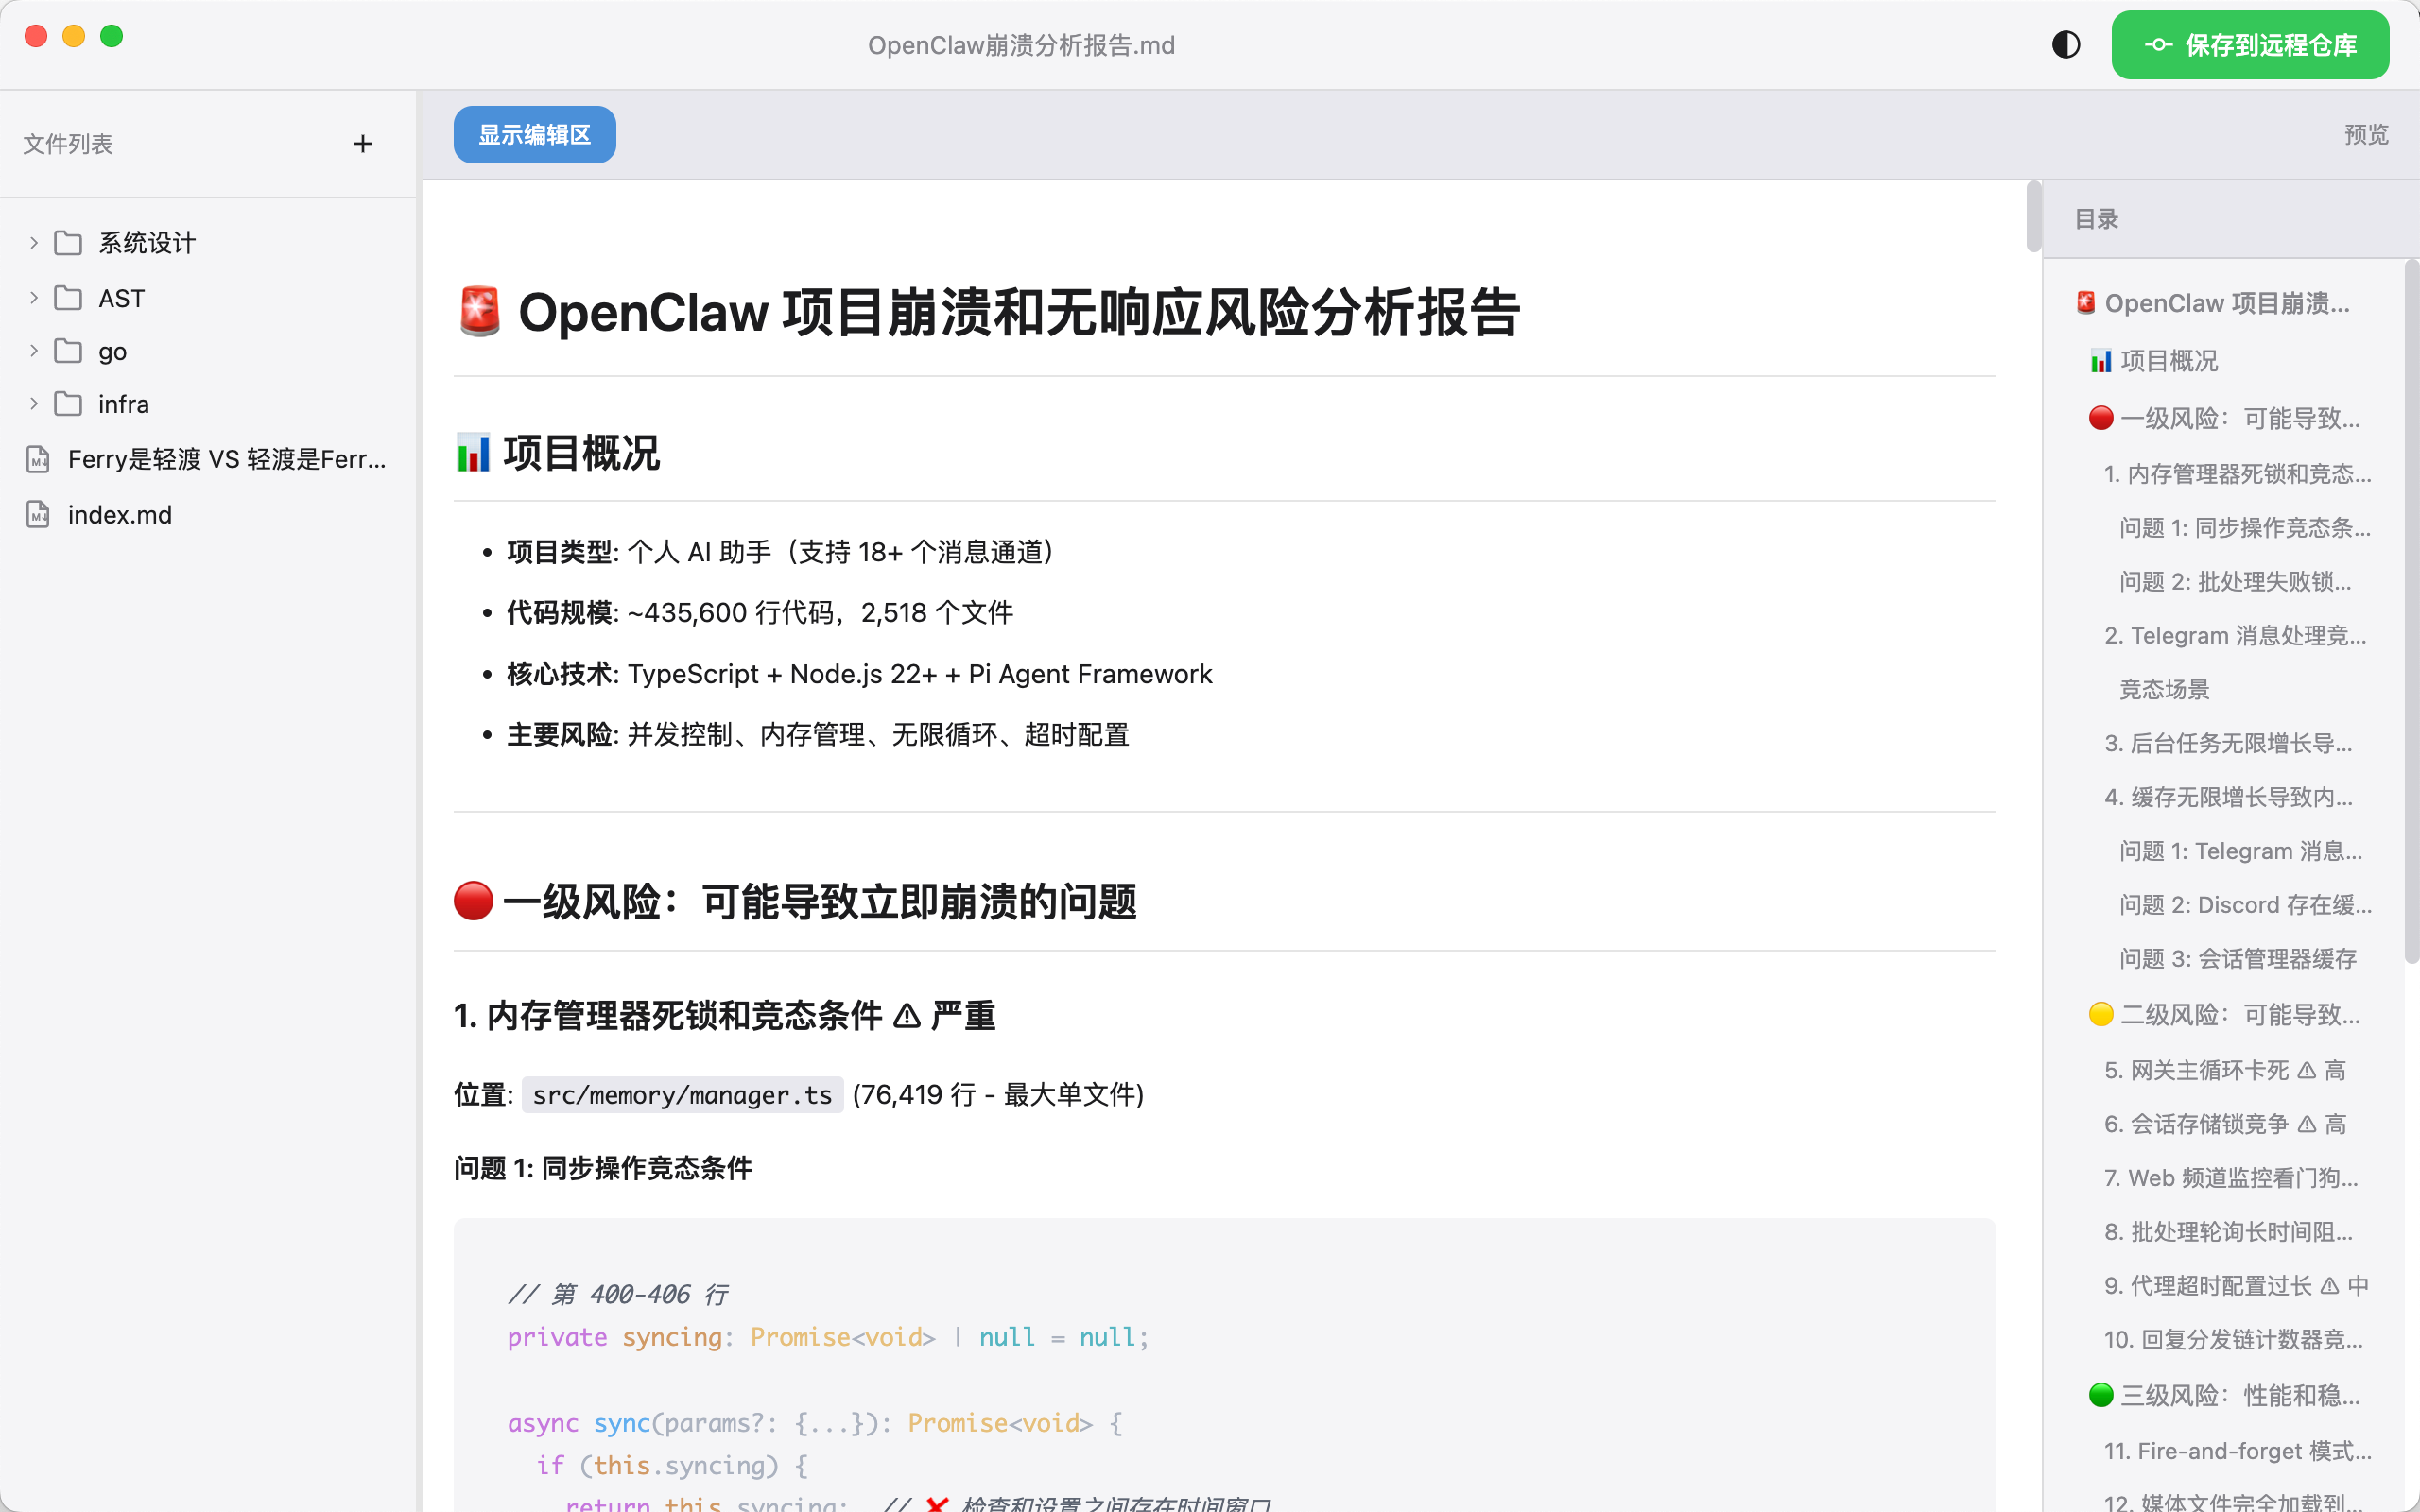Open outline entry 一级风险：可能导致

(x=2238, y=418)
